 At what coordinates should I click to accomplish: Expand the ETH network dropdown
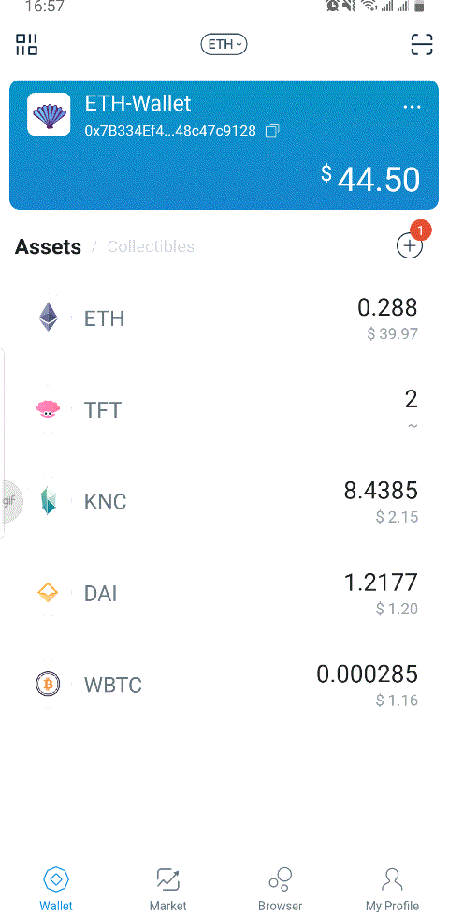(x=224, y=44)
